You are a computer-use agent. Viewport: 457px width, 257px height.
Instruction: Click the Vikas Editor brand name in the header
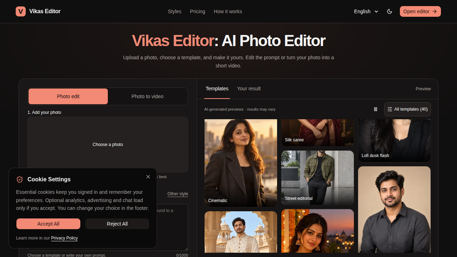45,11
